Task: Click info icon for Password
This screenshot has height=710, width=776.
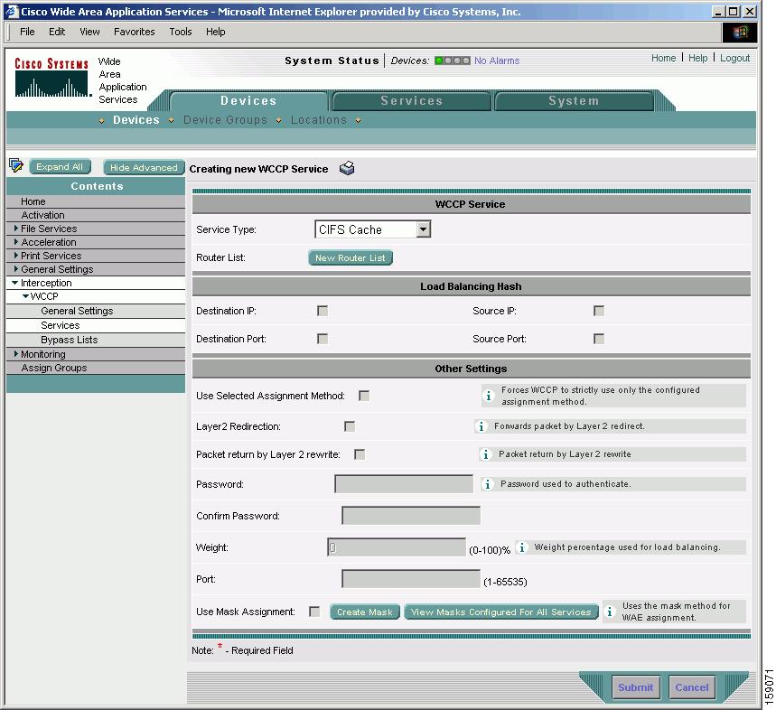Action: tap(488, 484)
